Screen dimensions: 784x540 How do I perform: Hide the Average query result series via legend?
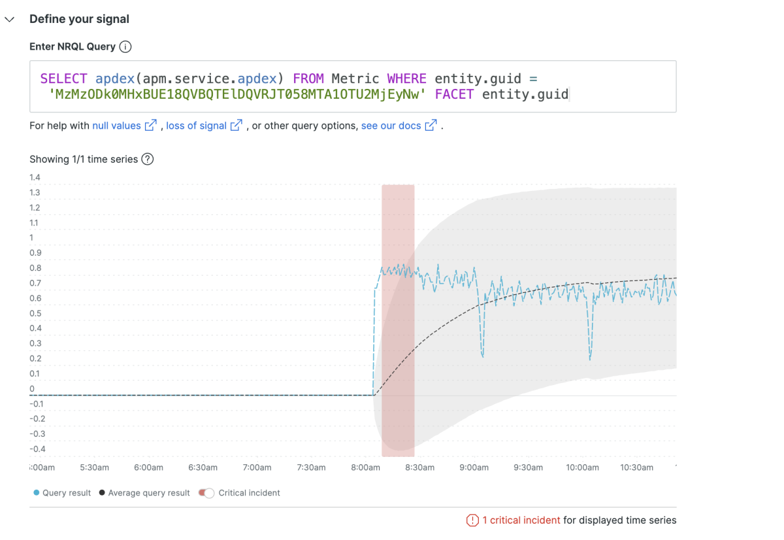144,493
